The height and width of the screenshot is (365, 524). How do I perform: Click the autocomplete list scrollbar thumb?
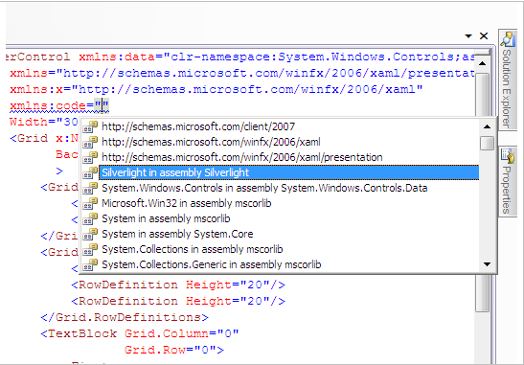[x=487, y=143]
